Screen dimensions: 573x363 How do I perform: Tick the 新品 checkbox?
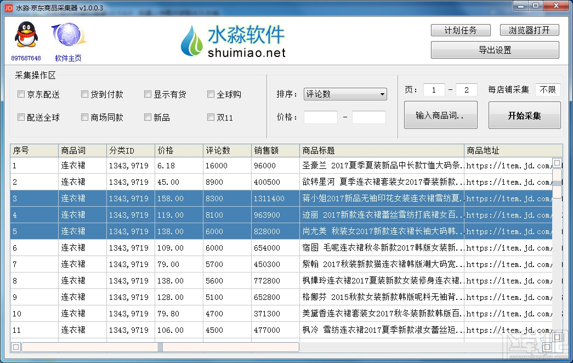click(147, 117)
